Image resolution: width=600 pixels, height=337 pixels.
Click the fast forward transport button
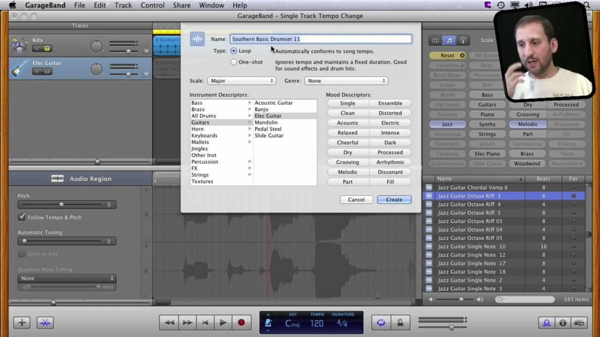(187, 322)
